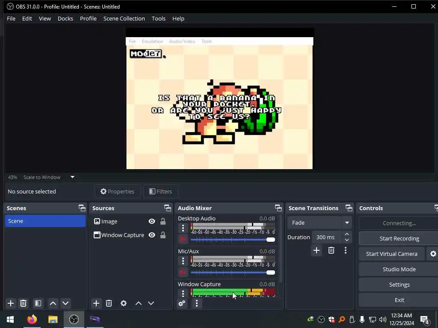Open Windows Start menu
This screenshot has height=328, width=438.
[10, 319]
